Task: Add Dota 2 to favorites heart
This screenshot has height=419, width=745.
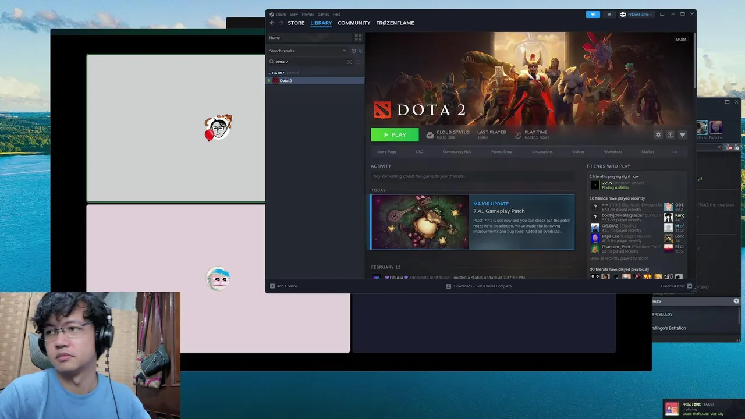Action: (x=683, y=134)
